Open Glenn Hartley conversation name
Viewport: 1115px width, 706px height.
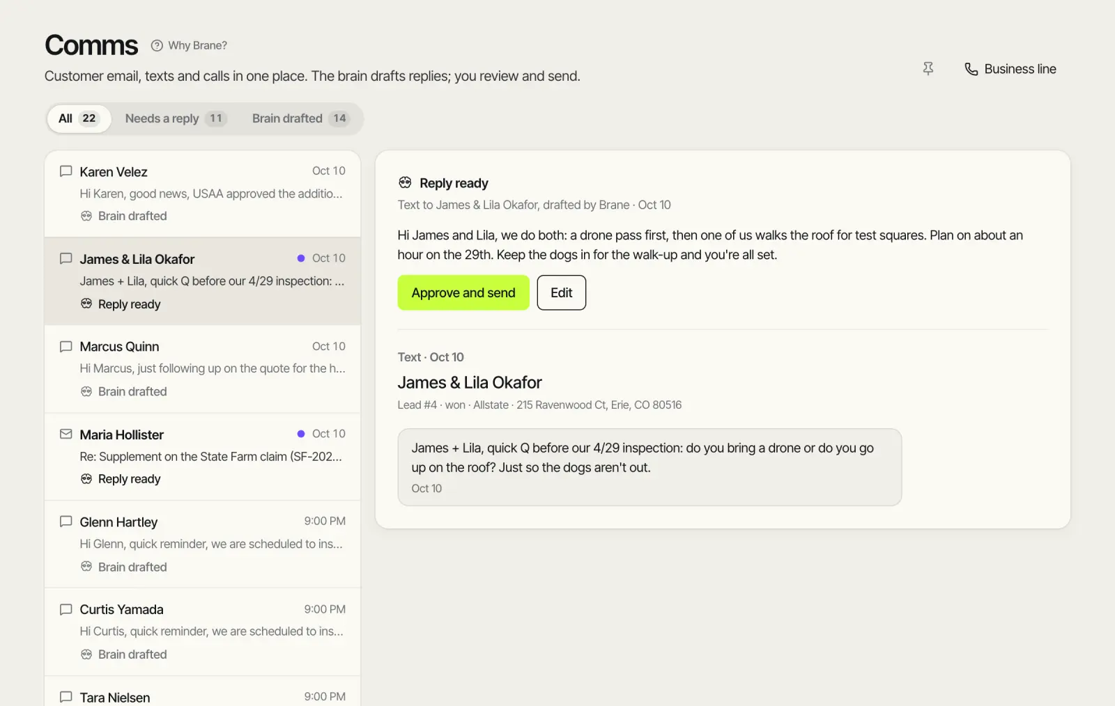[x=118, y=522]
